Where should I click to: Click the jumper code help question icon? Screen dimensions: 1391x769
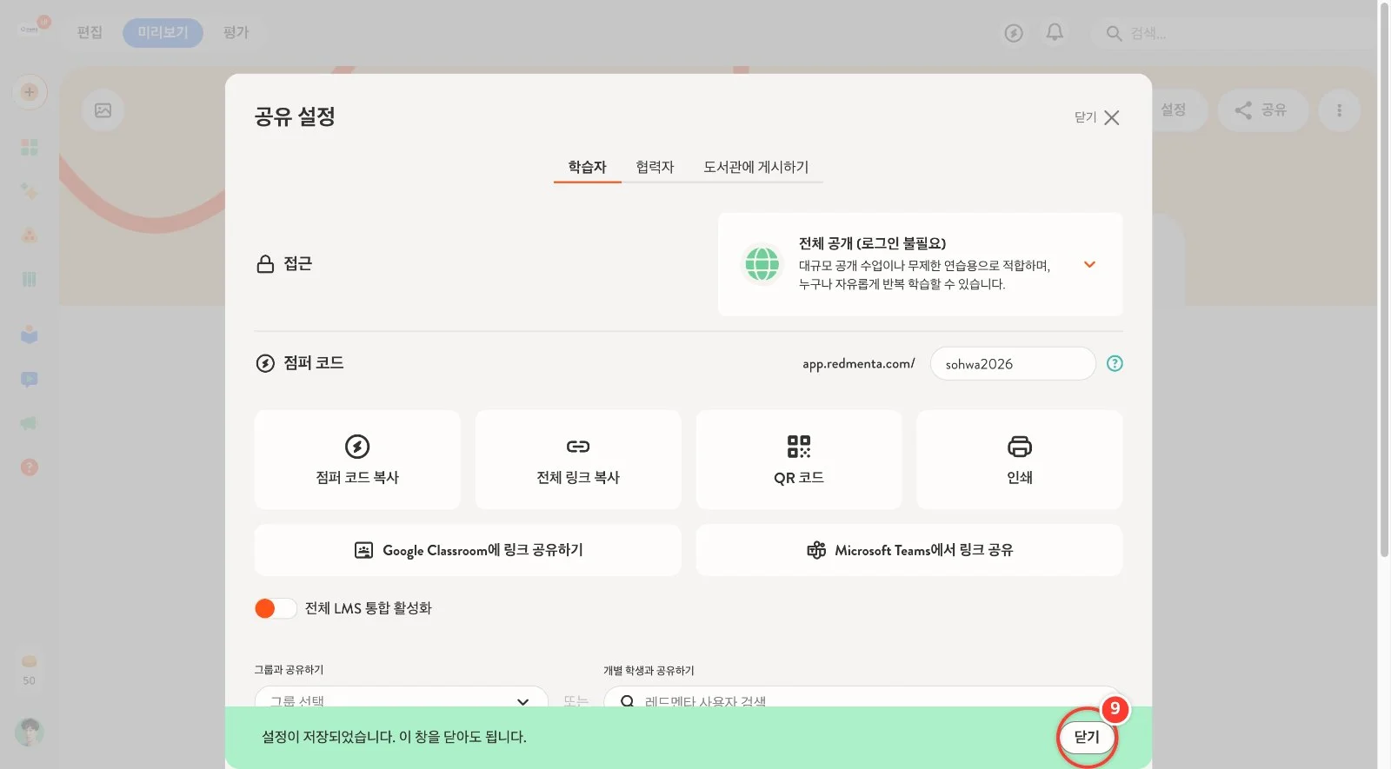[x=1115, y=363]
